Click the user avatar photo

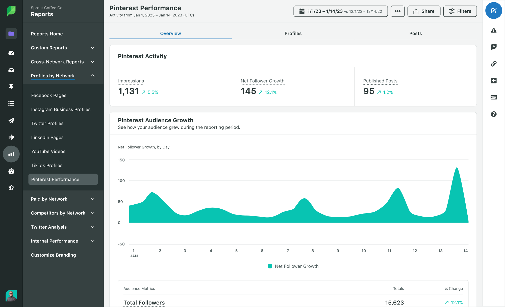point(11,296)
